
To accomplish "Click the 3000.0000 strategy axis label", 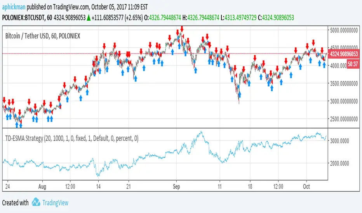I will coord(339,141).
